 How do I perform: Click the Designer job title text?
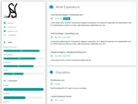(11, 23)
